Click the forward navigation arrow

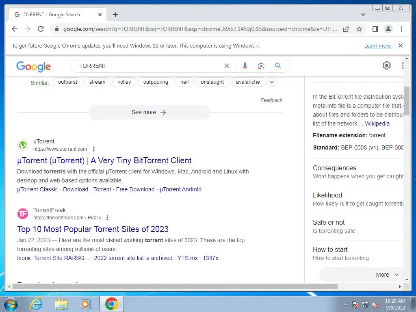click(28, 29)
